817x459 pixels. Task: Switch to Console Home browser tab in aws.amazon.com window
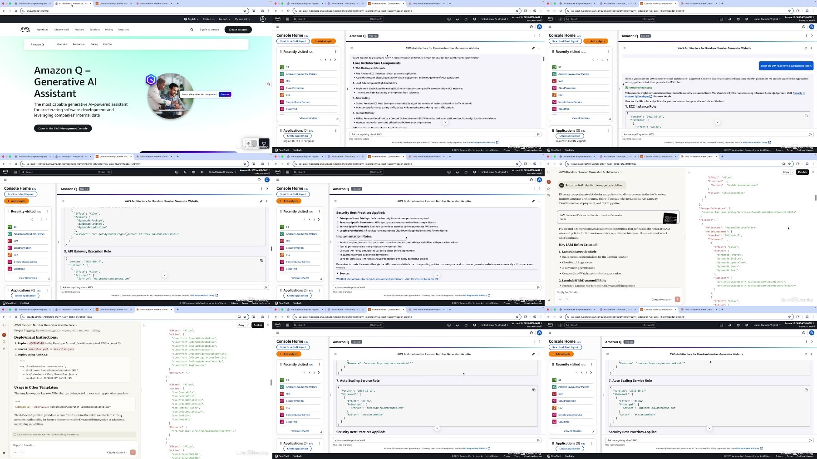(x=113, y=3)
